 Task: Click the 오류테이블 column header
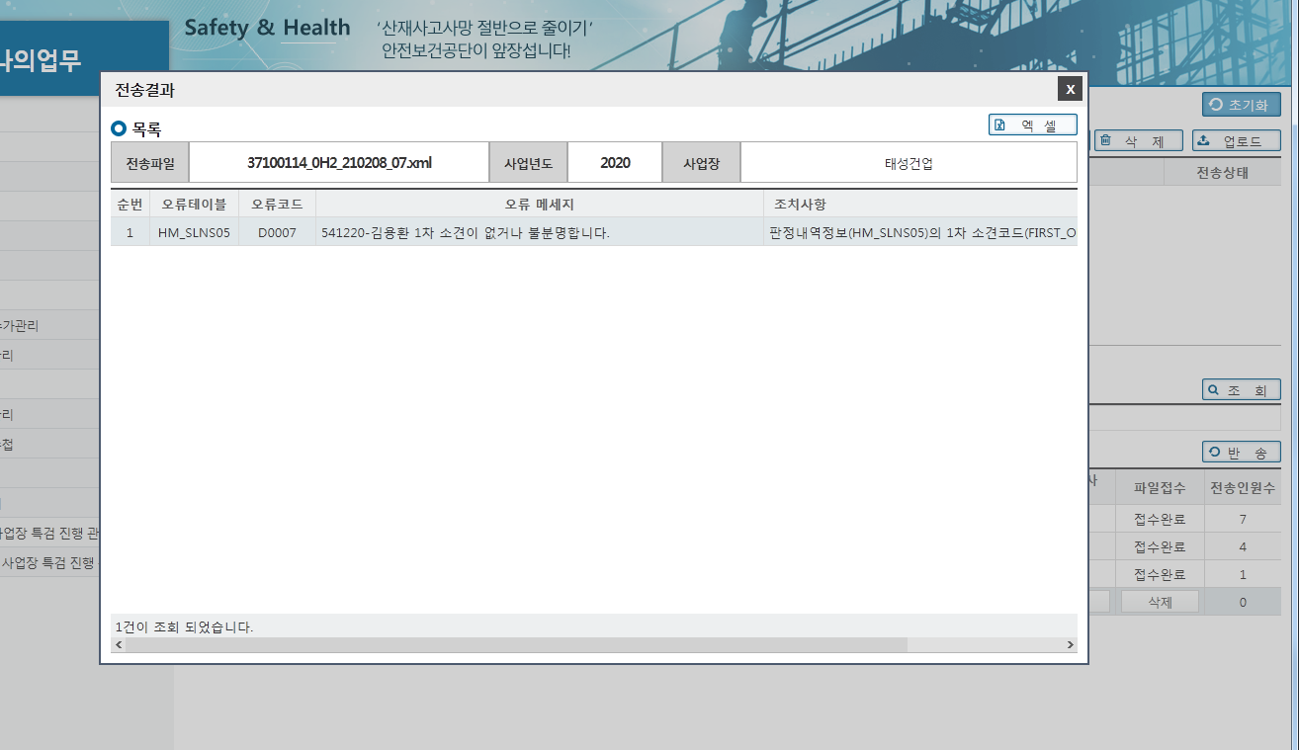coord(194,205)
